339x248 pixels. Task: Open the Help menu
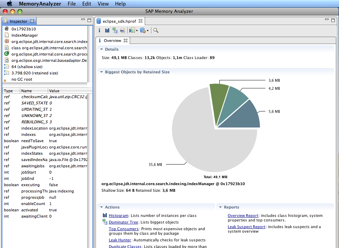(120, 4)
